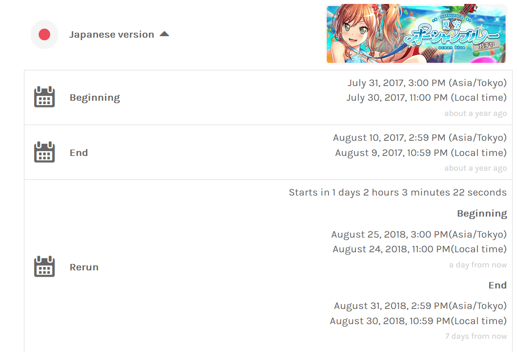The height and width of the screenshot is (352, 517).
Task: Click the 'about a year ago' text under Beginning
Action: coord(476,113)
